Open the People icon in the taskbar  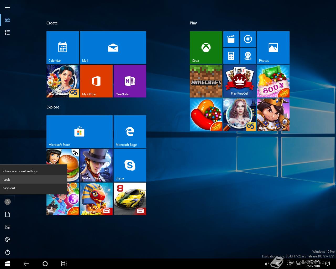point(267,264)
